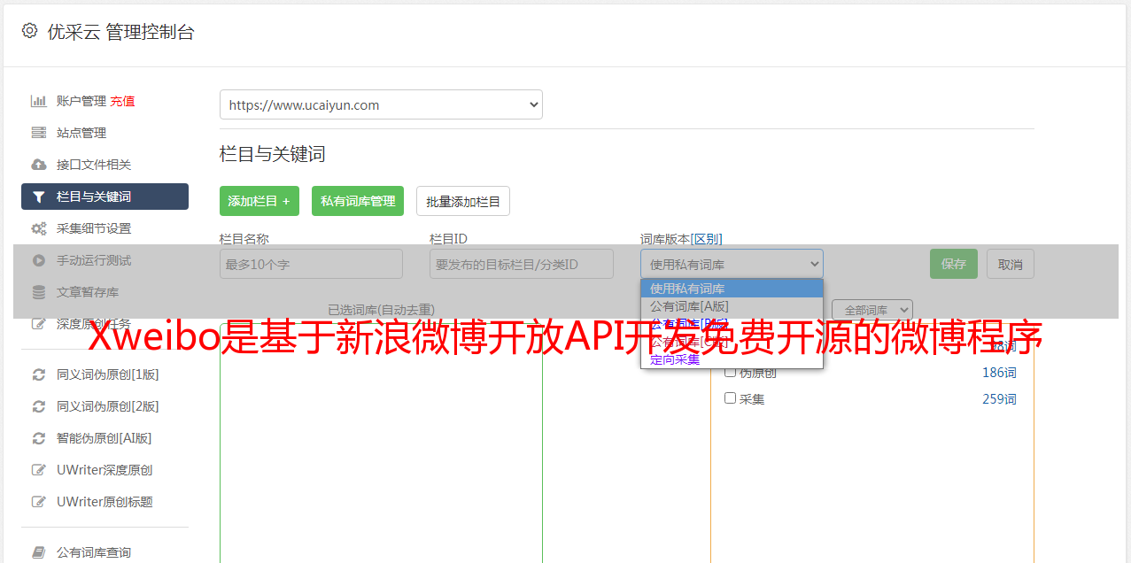Click the 批量添加栏目 button
The width and height of the screenshot is (1131, 563).
click(463, 201)
